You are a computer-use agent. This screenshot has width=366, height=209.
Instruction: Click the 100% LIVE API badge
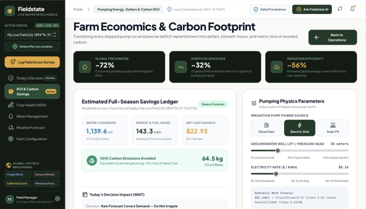click(x=47, y=25)
